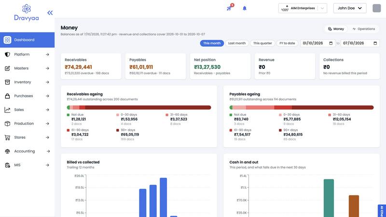Open the Accounting menu item label
Screen dimensions: 386x217
25,151
